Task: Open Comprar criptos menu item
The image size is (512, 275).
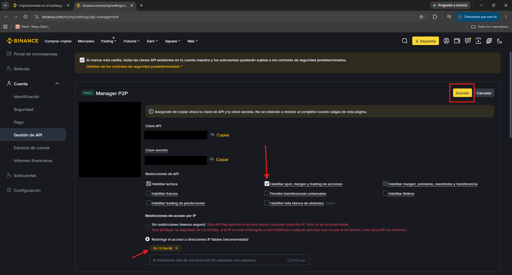Action: click(x=58, y=41)
